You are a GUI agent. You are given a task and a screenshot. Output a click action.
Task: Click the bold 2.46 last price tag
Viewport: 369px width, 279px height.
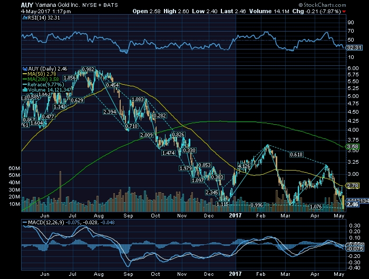pyautogui.click(x=353, y=204)
